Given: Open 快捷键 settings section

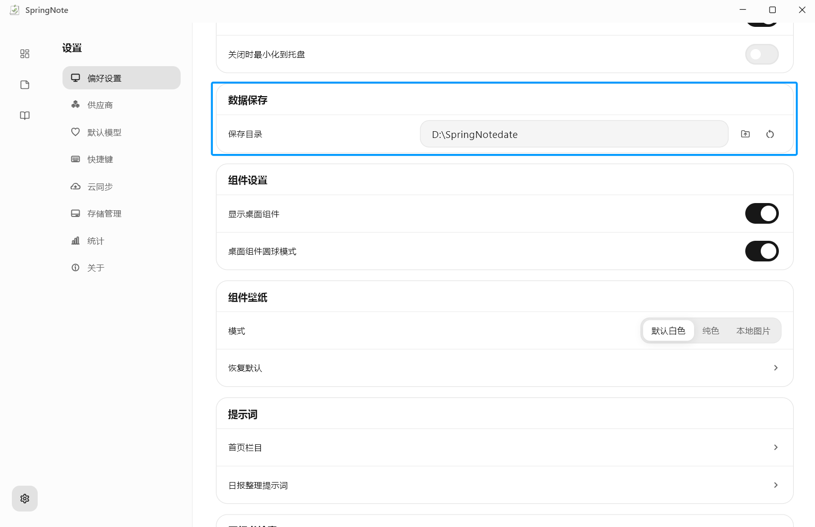Looking at the screenshot, I should (121, 159).
